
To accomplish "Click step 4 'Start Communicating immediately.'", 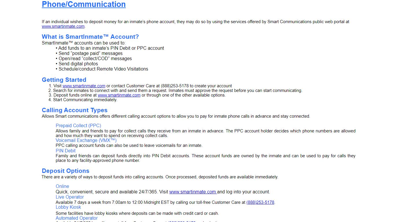I will (83, 100).
